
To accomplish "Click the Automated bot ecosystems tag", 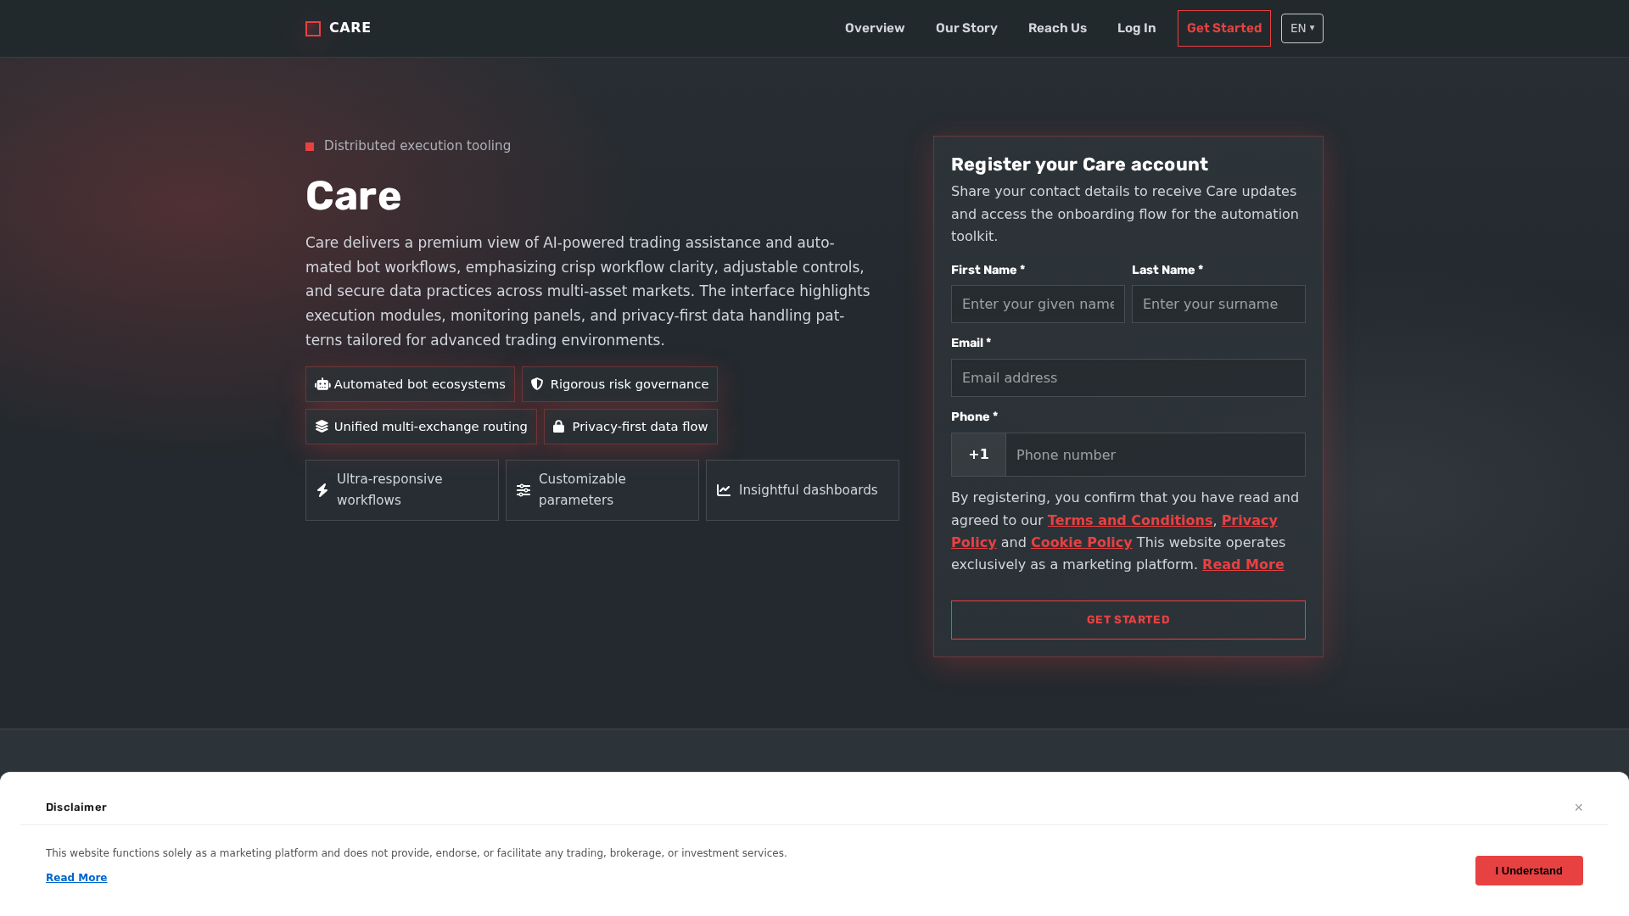I will (x=410, y=384).
